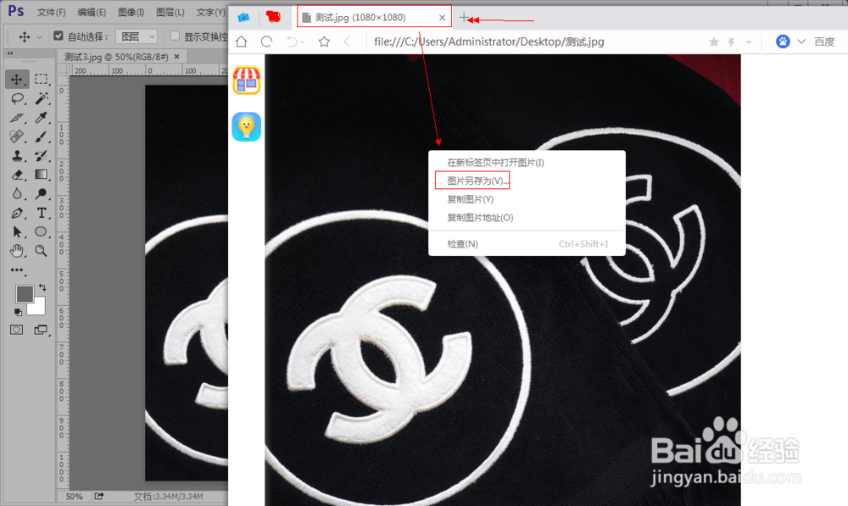Image resolution: width=848 pixels, height=506 pixels.
Task: Go back using browser back arrow
Action: coord(347,42)
